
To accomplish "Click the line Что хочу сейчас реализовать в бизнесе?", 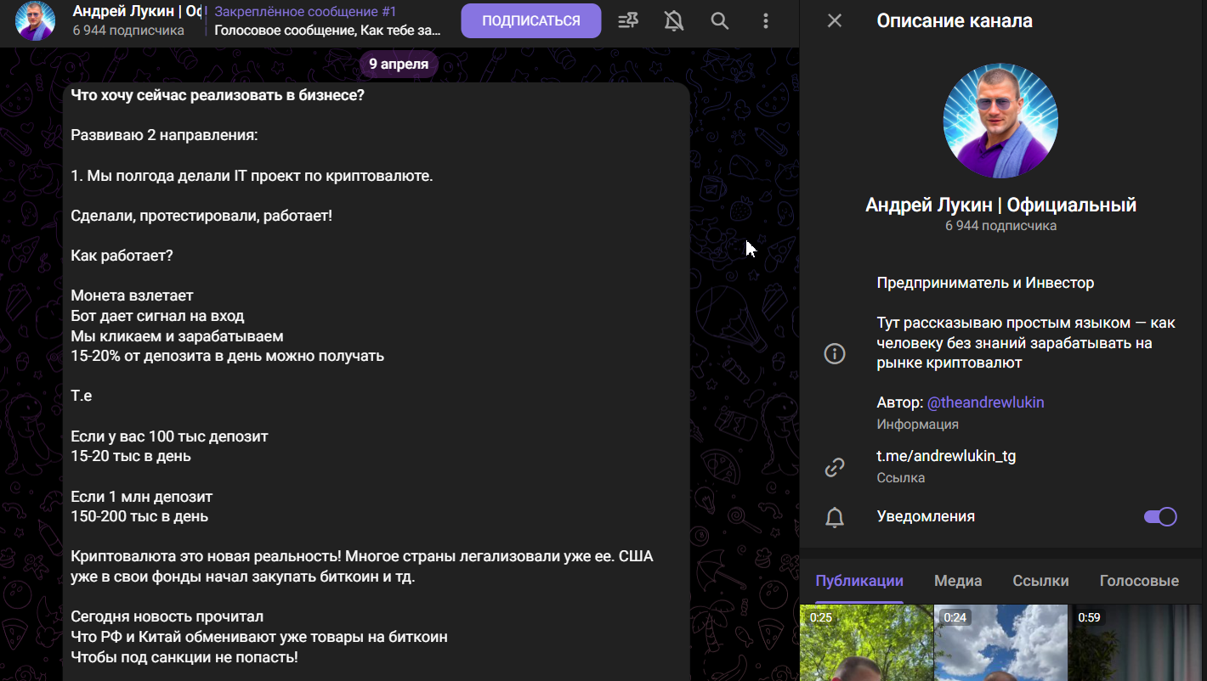I will [x=218, y=95].
